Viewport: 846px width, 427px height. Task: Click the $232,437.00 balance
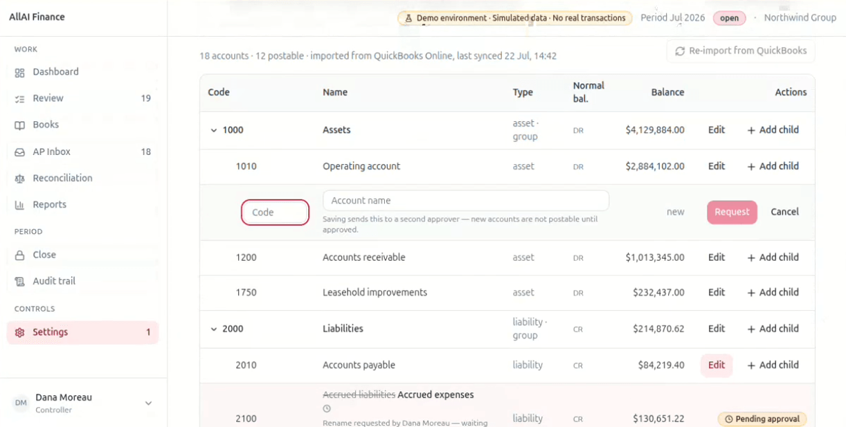[658, 293]
